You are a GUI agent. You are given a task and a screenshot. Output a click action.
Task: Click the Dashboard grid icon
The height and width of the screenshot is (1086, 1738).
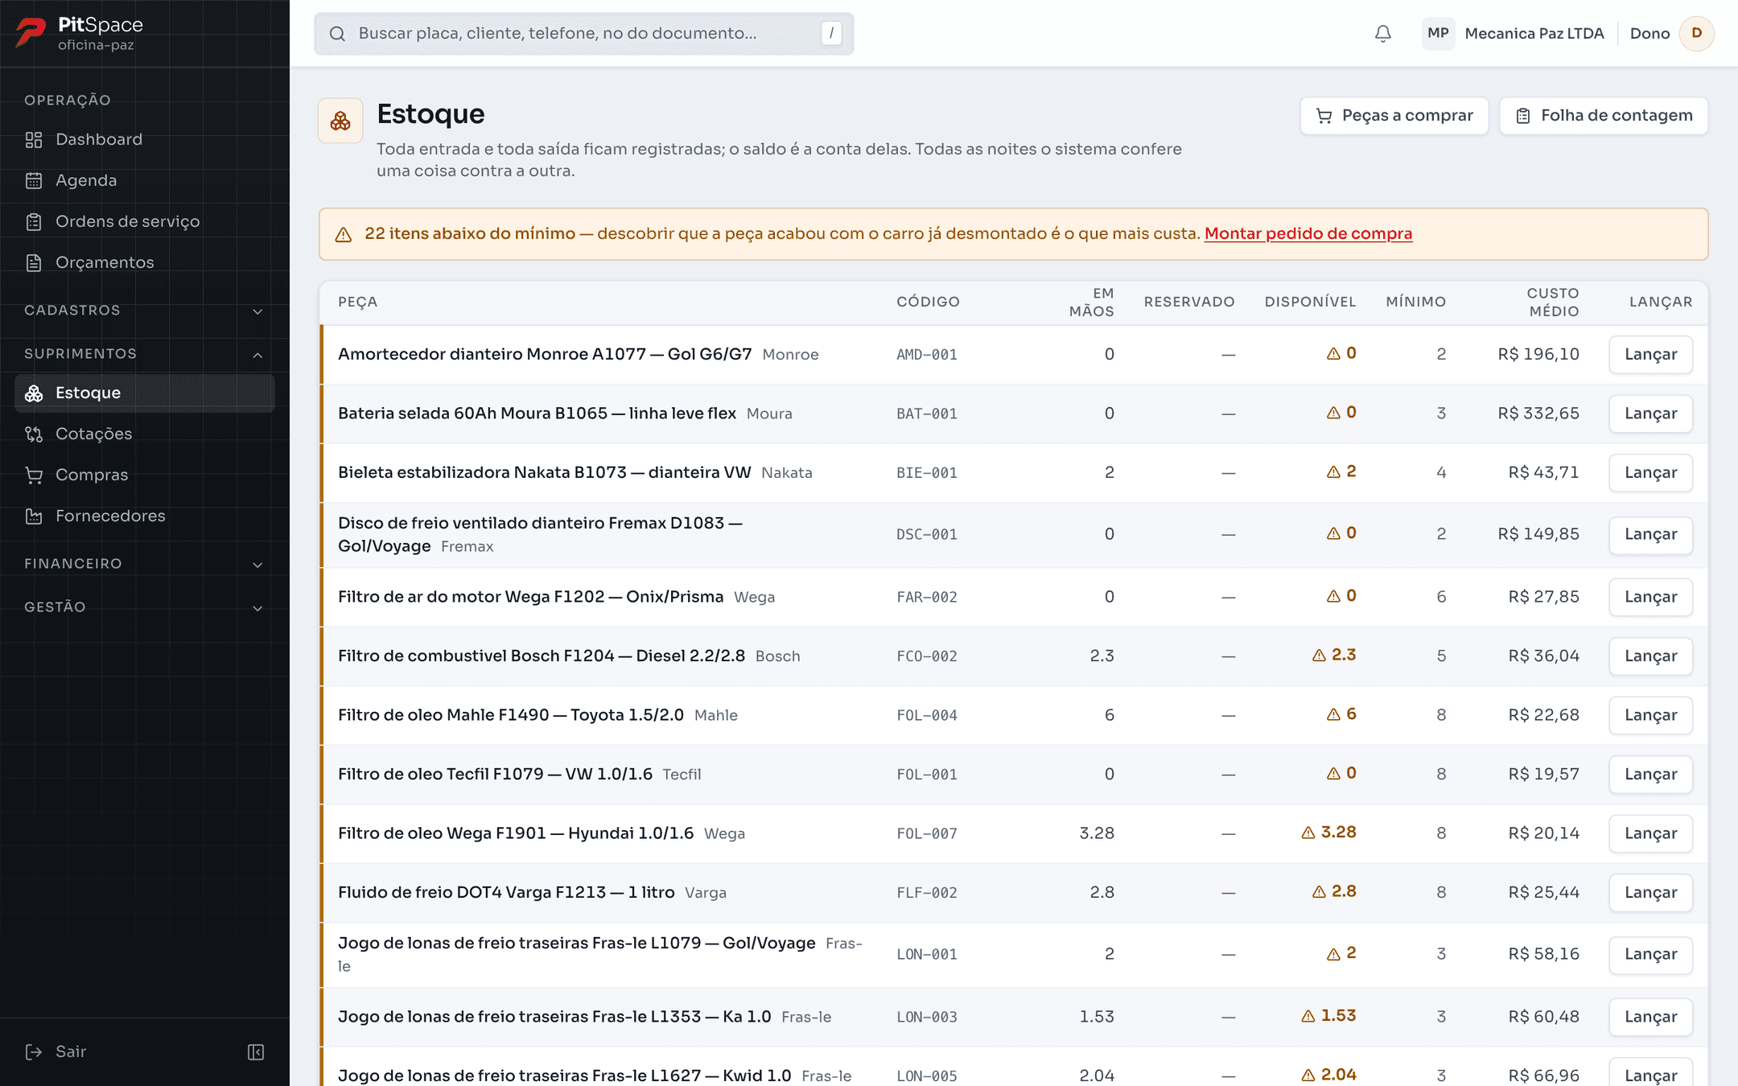34,139
